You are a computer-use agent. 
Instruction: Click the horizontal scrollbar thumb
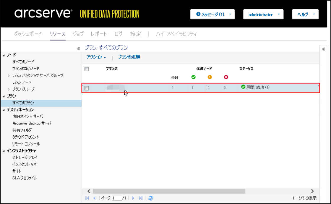169,191
